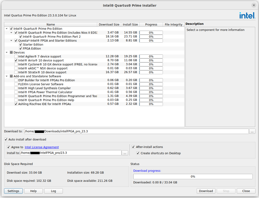This screenshot has width=259, height=198.
Task: Select 18.16 GB download size cell
Action: (x=112, y=37)
